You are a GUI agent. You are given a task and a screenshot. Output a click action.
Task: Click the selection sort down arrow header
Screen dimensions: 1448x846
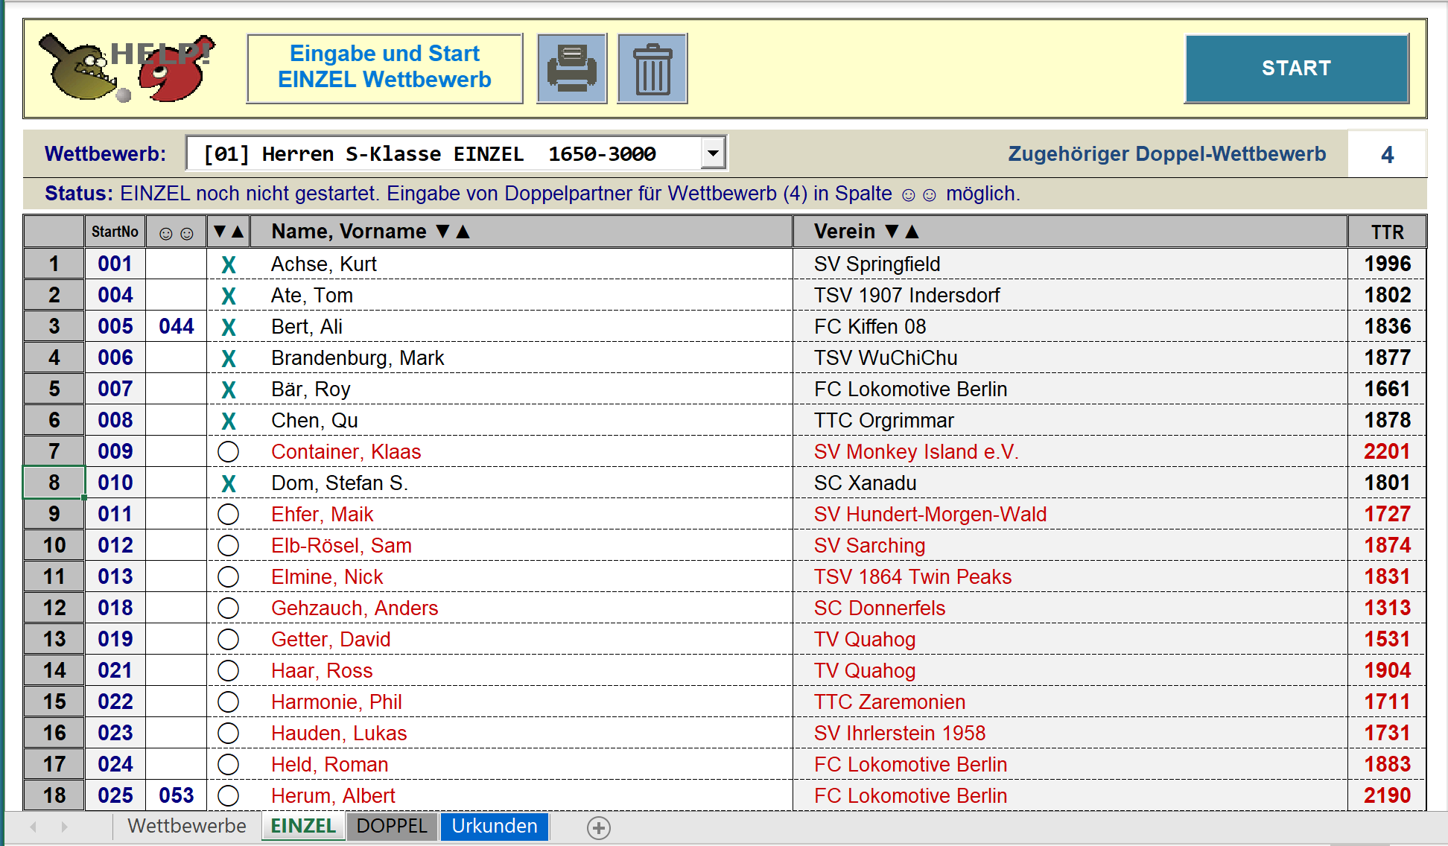220,232
